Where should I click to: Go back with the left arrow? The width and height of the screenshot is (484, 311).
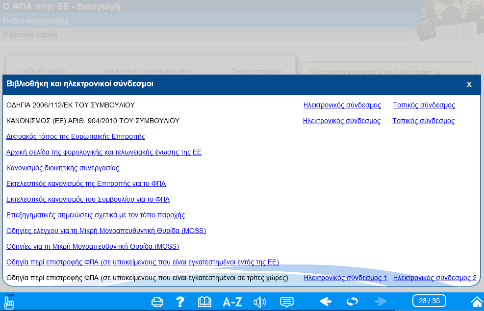(x=326, y=301)
